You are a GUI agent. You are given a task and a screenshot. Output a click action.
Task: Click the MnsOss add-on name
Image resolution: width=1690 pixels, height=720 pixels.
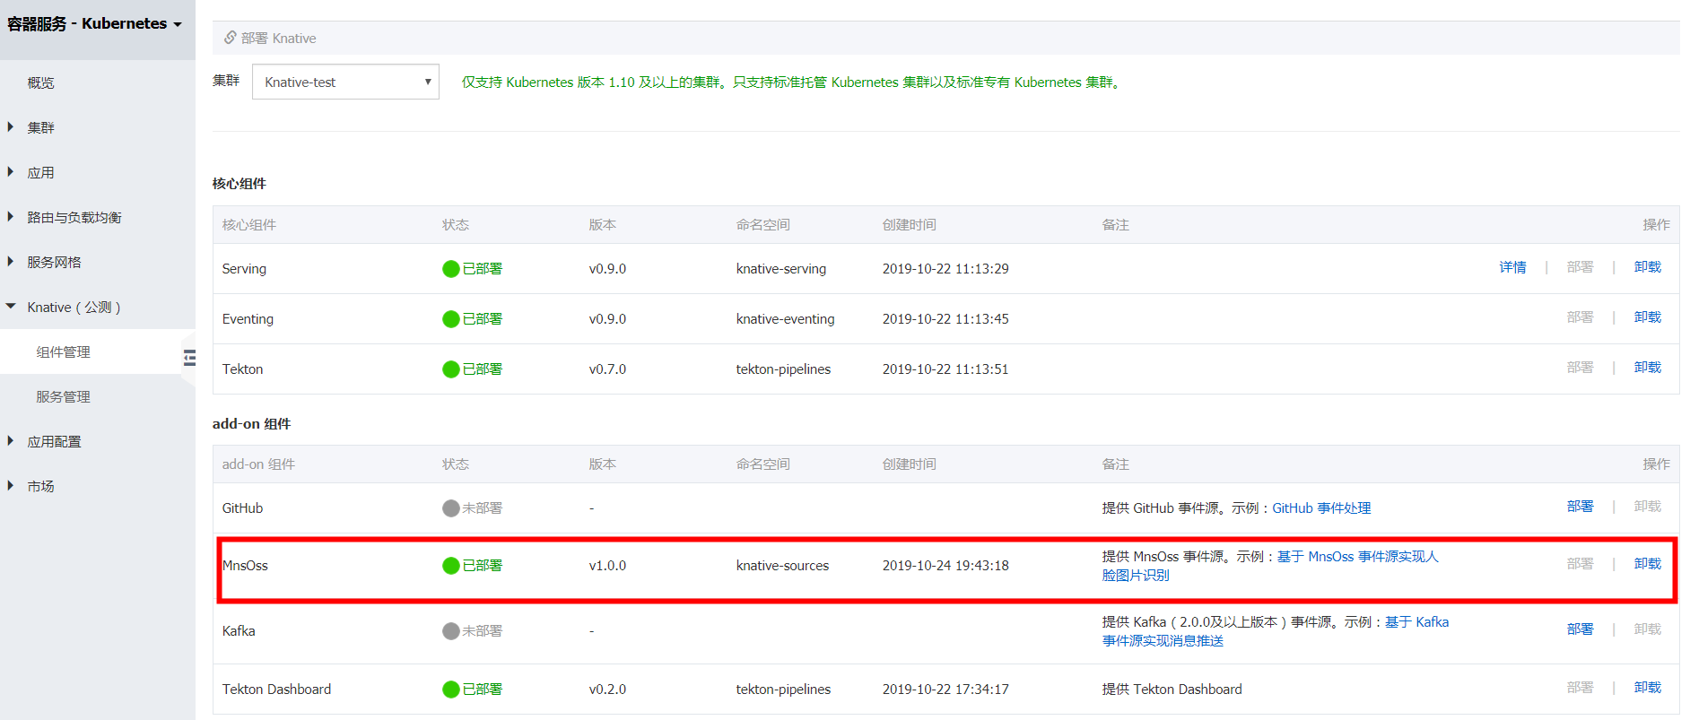245,566
